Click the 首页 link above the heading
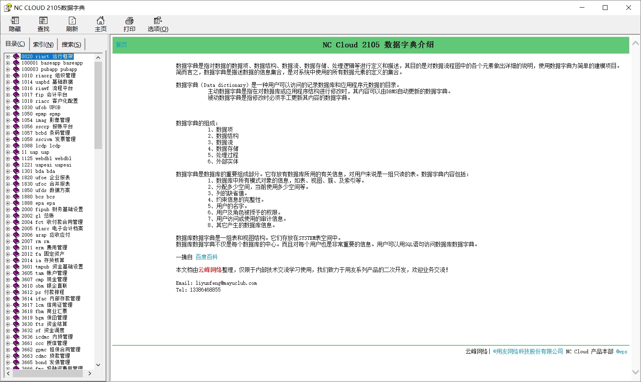The width and height of the screenshot is (641, 382). [x=121, y=45]
